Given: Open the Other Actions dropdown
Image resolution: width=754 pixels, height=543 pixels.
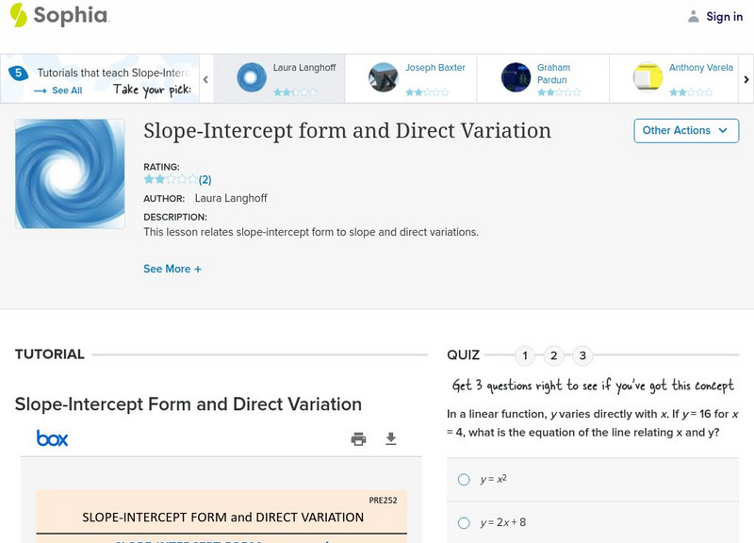Looking at the screenshot, I should [686, 130].
